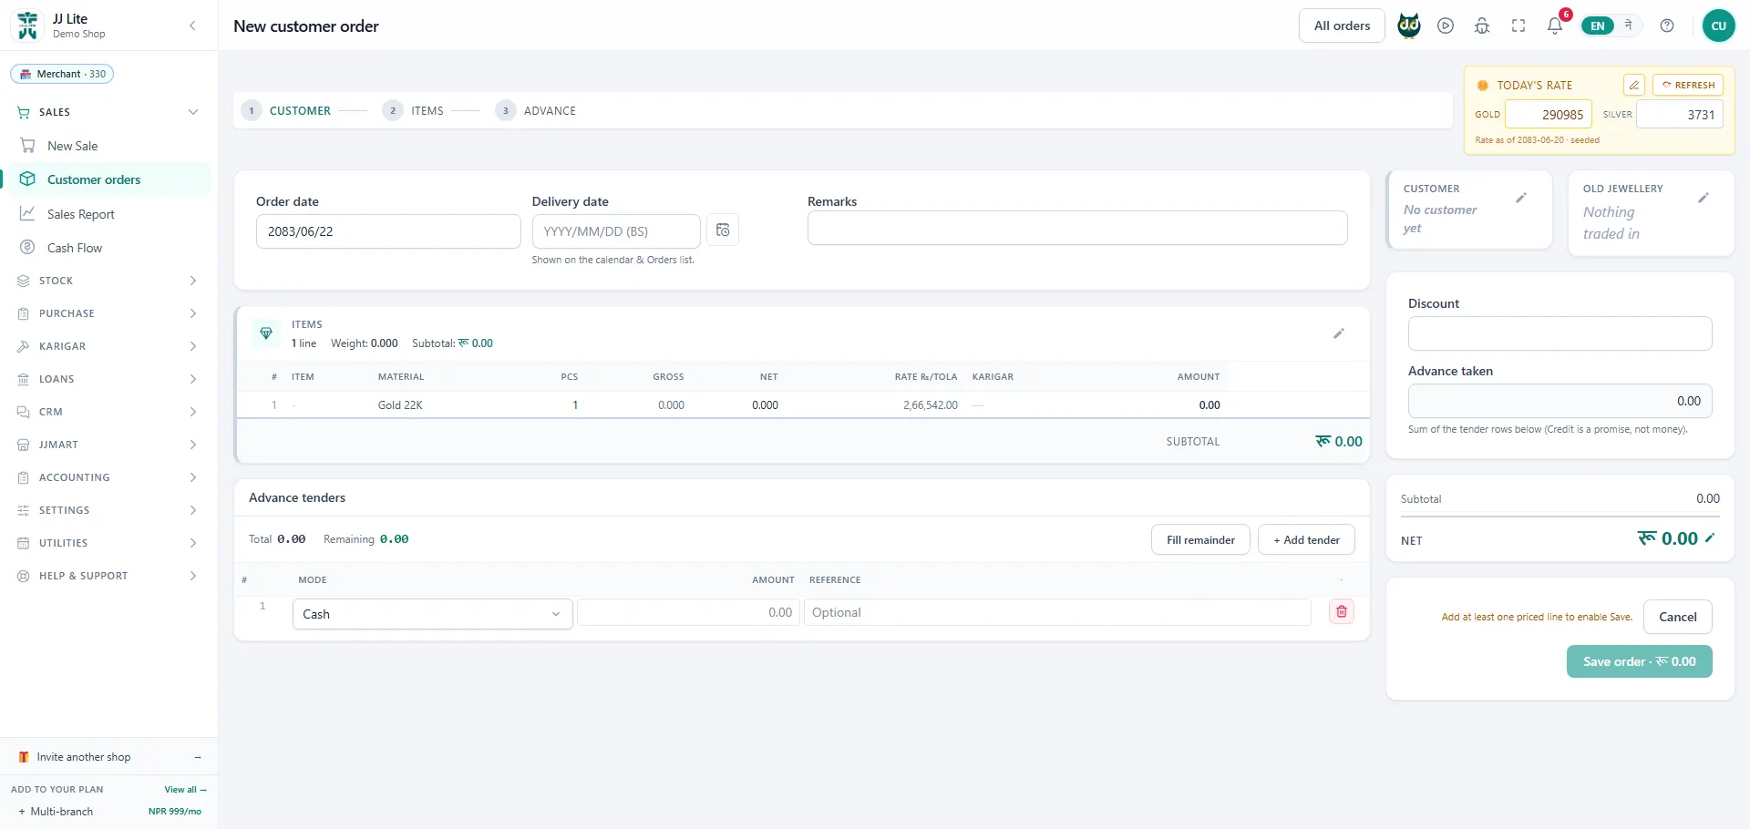Collapse the SALES section
The width and height of the screenshot is (1750, 829).
[192, 112]
